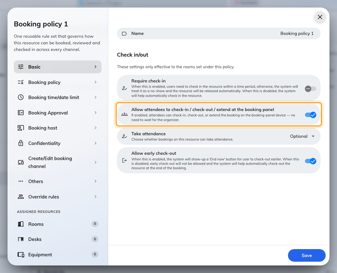Click the Booking policy 1 sidebar title

coord(41,24)
